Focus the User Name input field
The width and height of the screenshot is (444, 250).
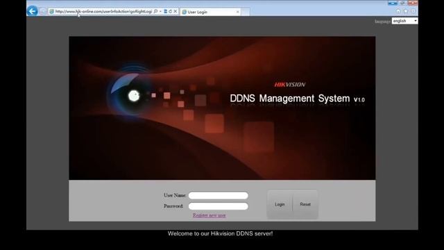click(219, 195)
